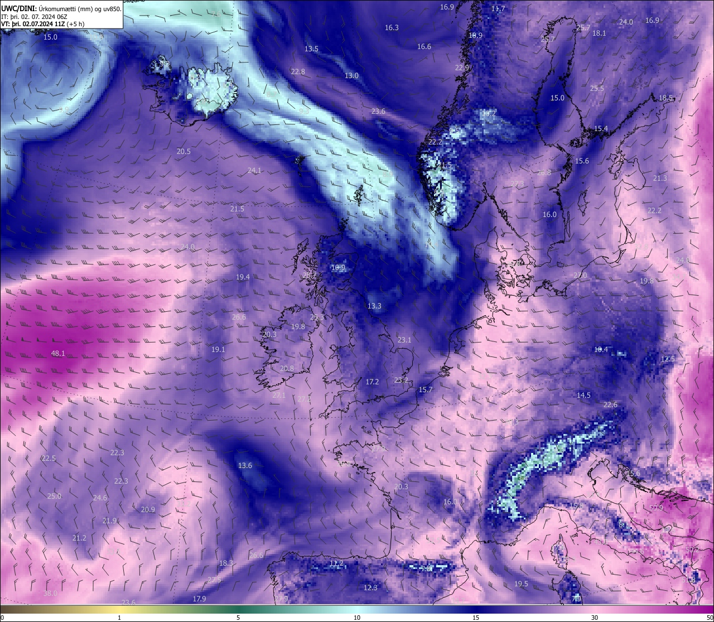Select the 27.1 value south of Ireland
Image resolution: width=714 pixels, height=622 pixels.
point(279,396)
